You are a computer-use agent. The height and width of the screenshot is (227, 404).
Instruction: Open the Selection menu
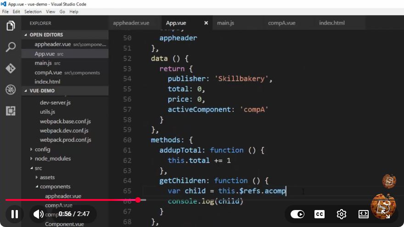33,11
